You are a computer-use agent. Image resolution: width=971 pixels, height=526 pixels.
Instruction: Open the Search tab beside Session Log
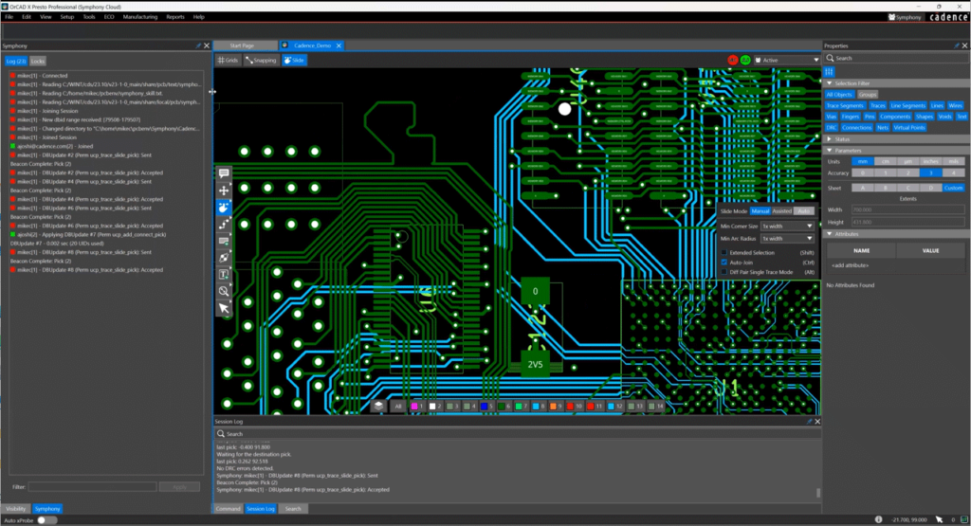pos(293,509)
